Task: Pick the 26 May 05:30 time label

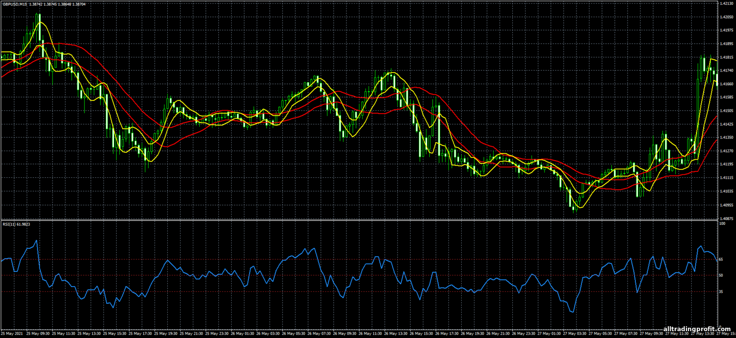Action: coord(294,333)
